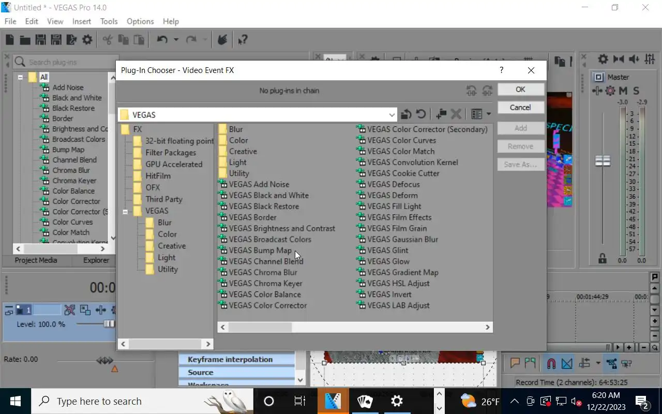Move plug-in left in chain icon
The image size is (662, 414).
click(471, 91)
